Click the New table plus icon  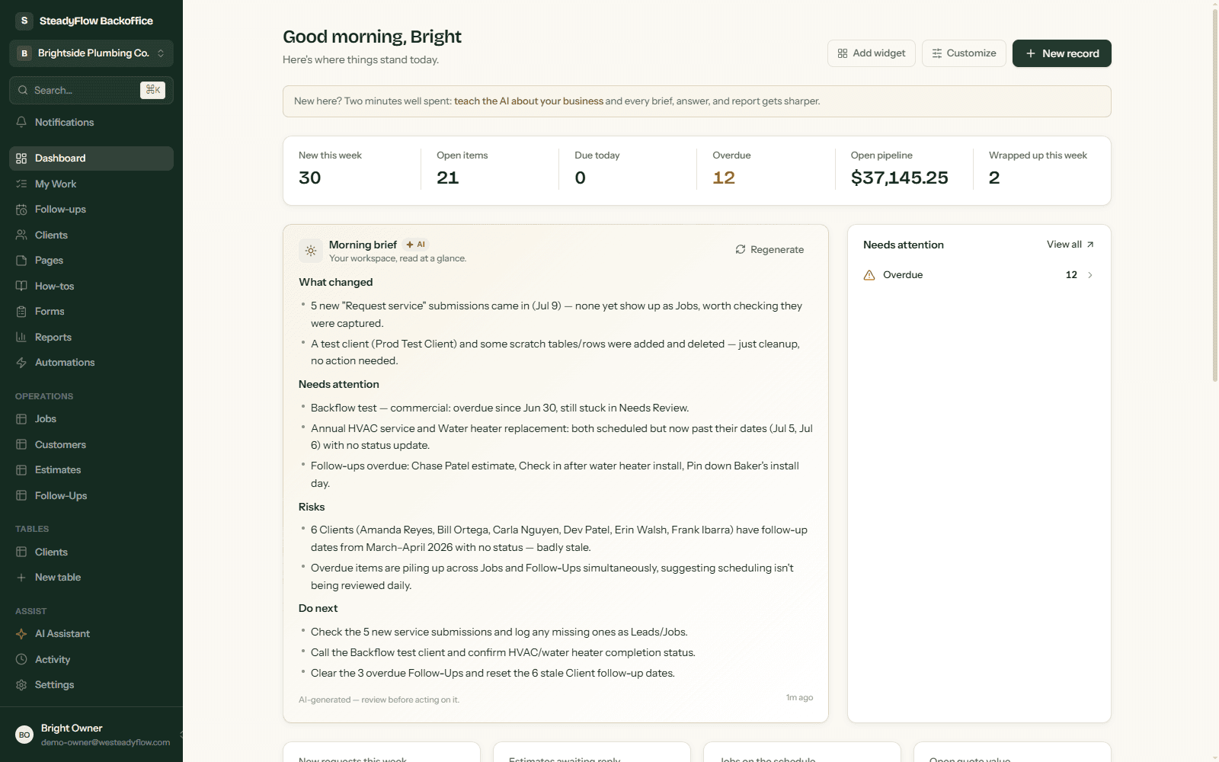21,578
